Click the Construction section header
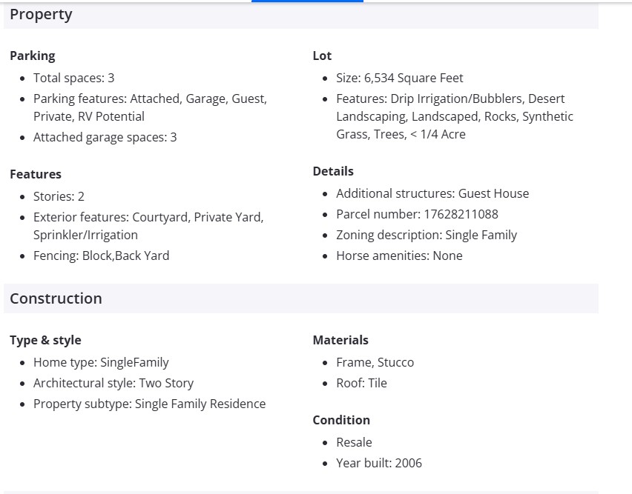Screen dimensions: 632x494 coord(56,298)
